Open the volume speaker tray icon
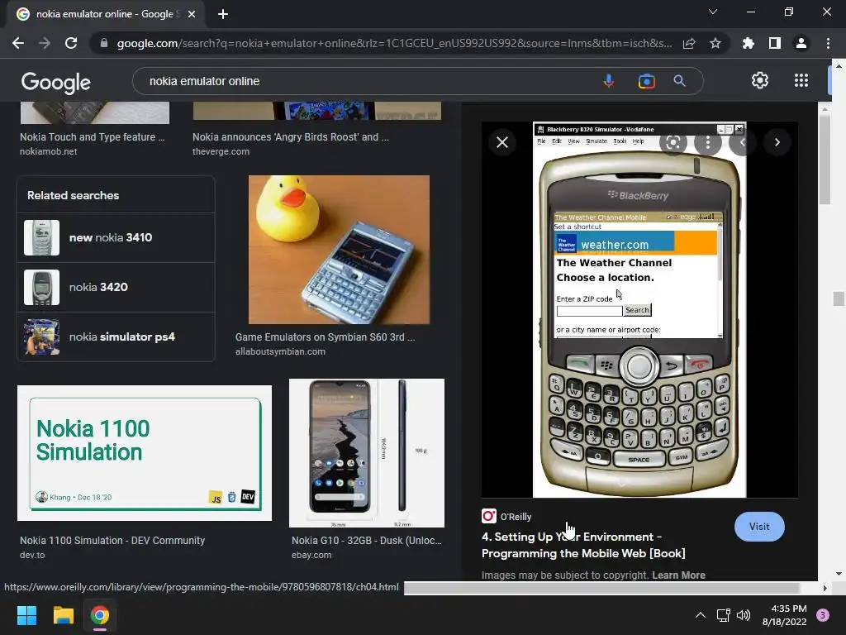This screenshot has width=846, height=635. [744, 615]
